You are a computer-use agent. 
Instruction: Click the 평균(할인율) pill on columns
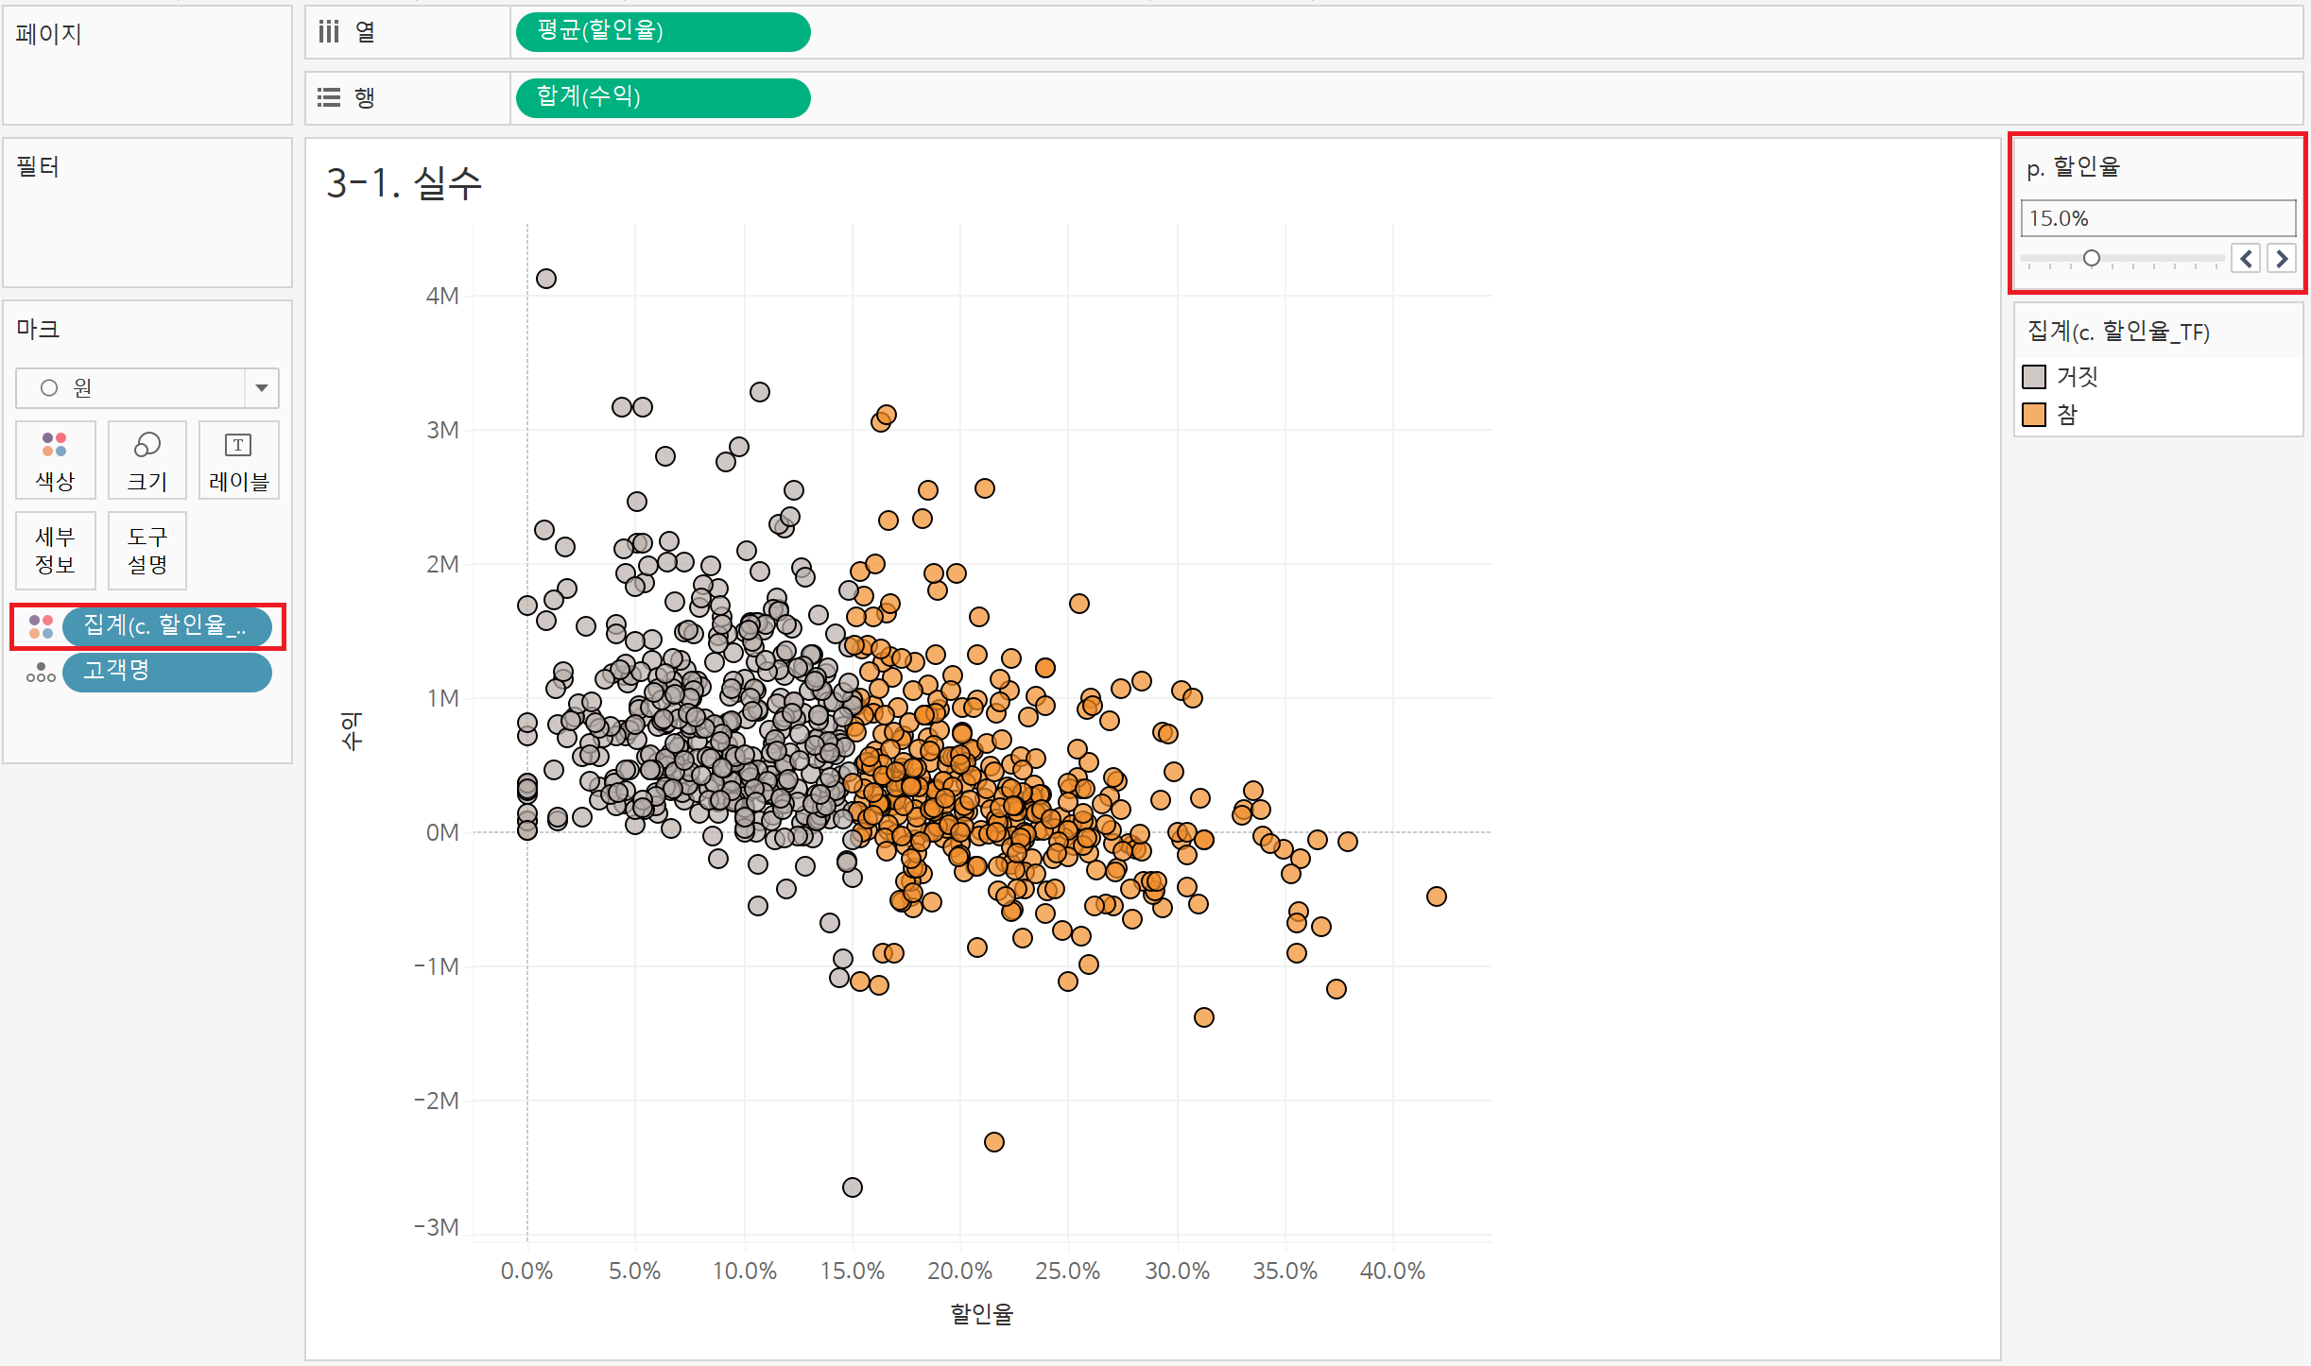[663, 32]
